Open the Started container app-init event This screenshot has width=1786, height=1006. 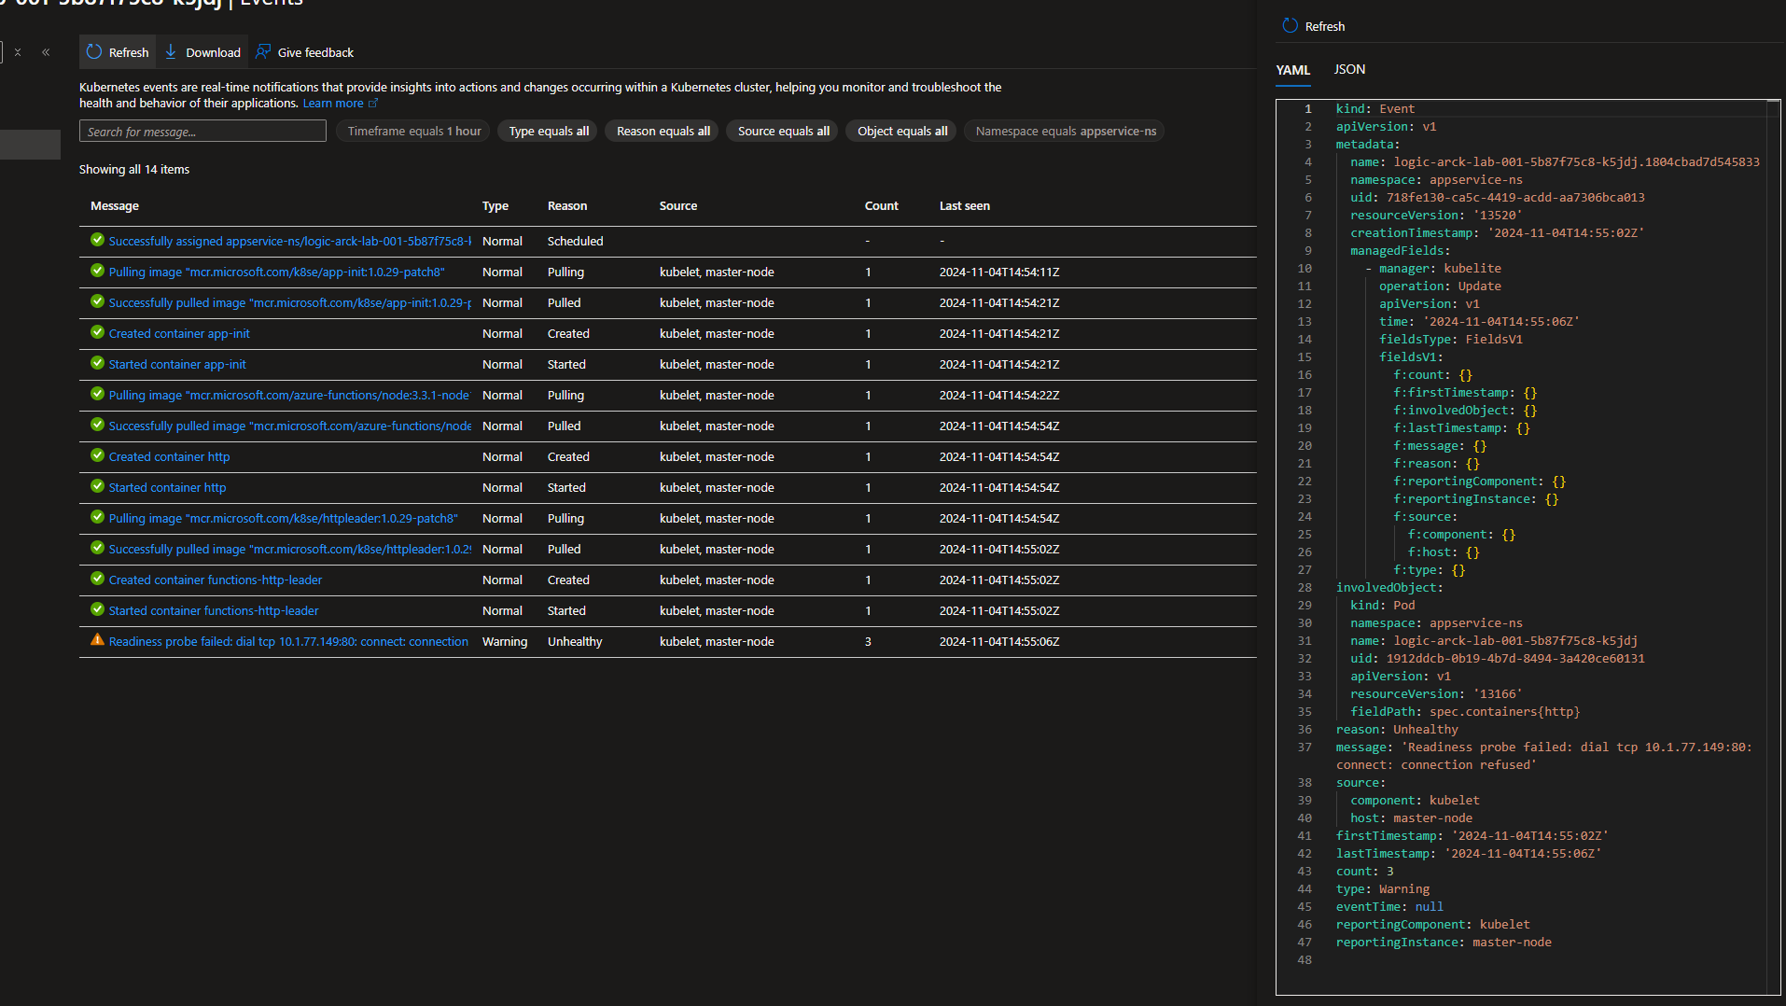[x=177, y=365]
